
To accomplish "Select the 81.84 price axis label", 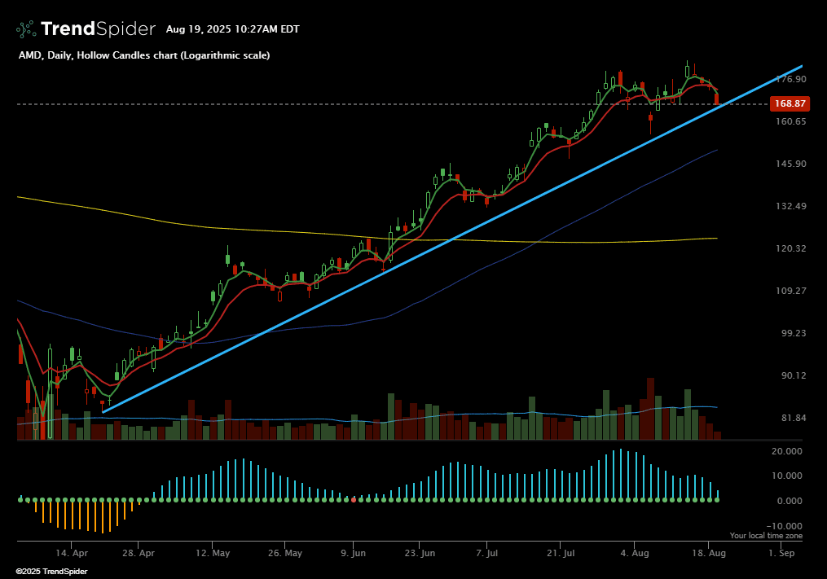I will click(791, 418).
